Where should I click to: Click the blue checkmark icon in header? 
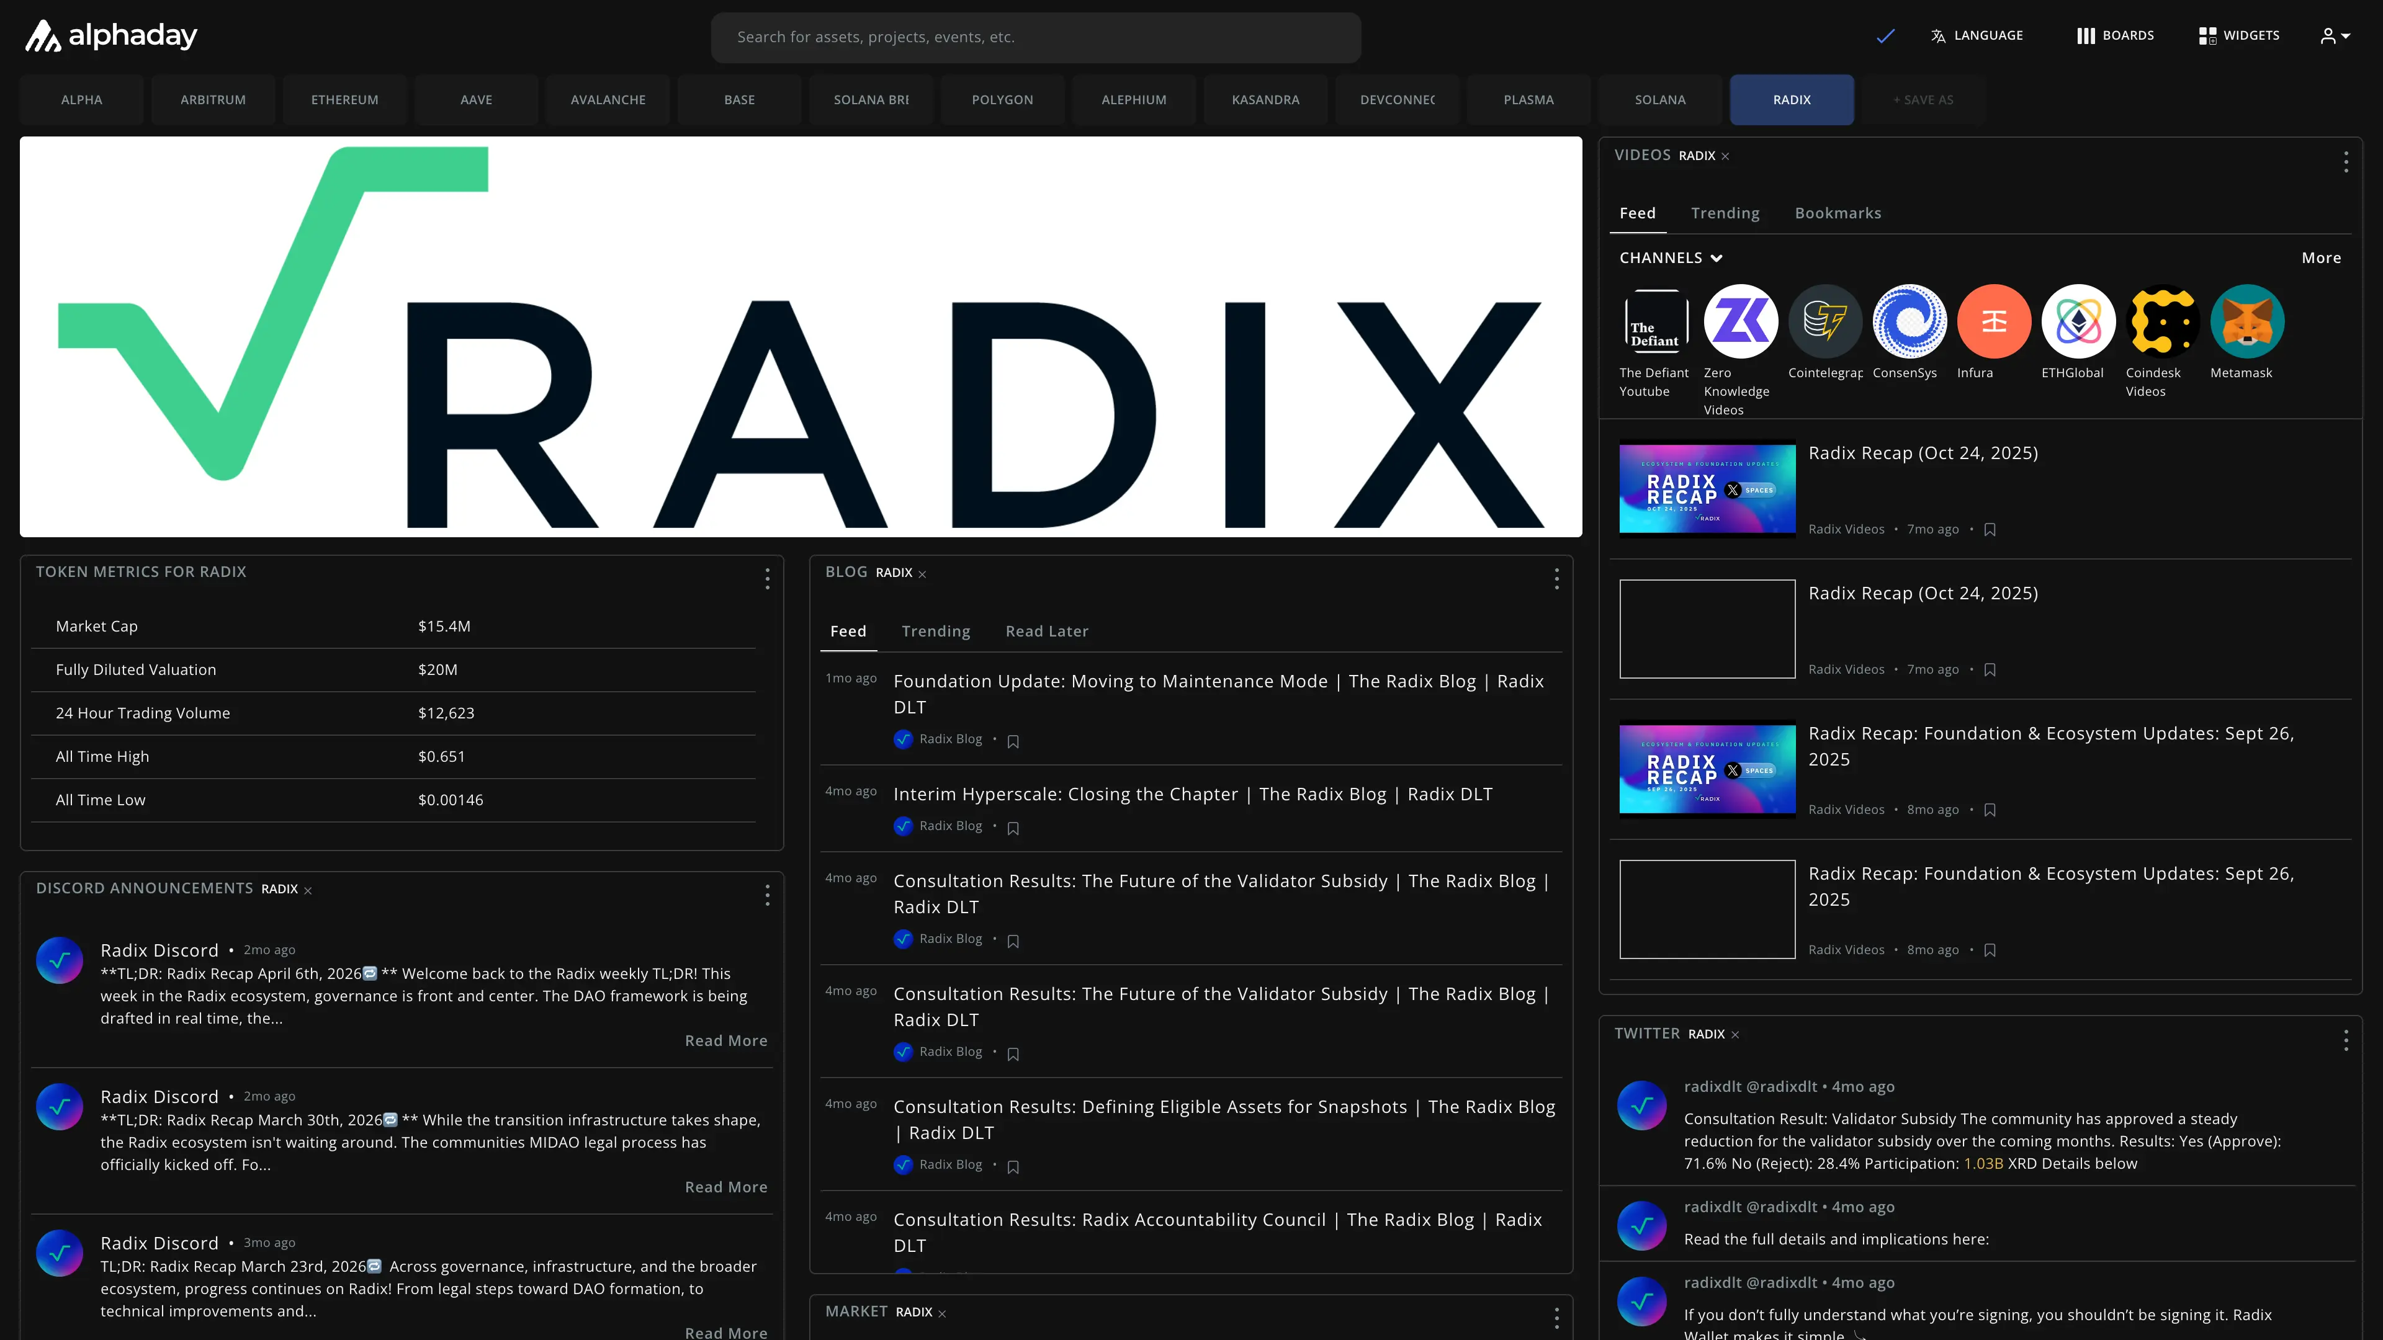(1885, 36)
